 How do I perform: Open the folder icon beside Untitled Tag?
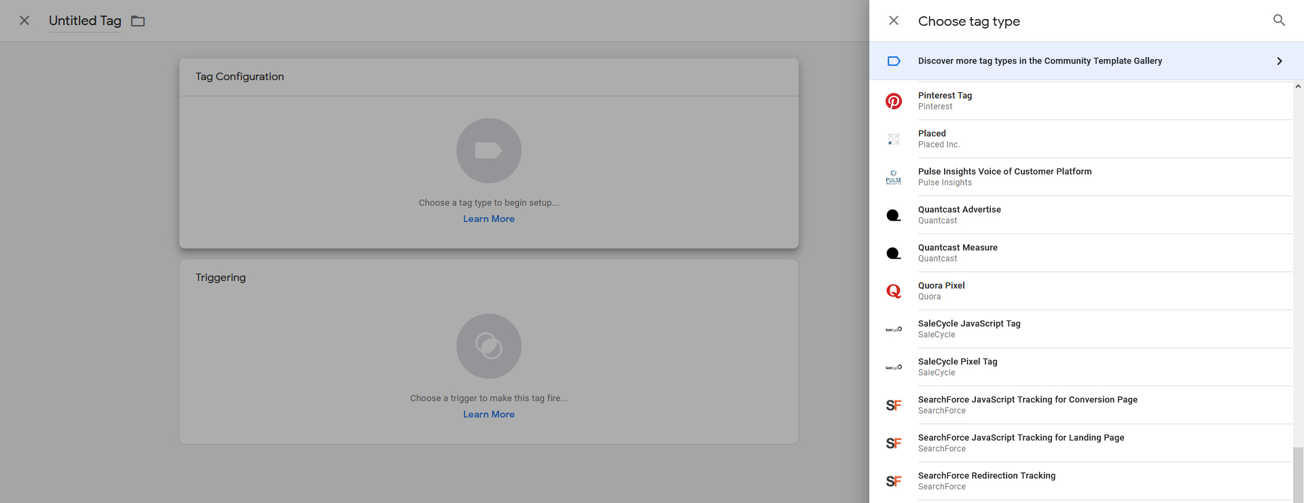coord(138,21)
